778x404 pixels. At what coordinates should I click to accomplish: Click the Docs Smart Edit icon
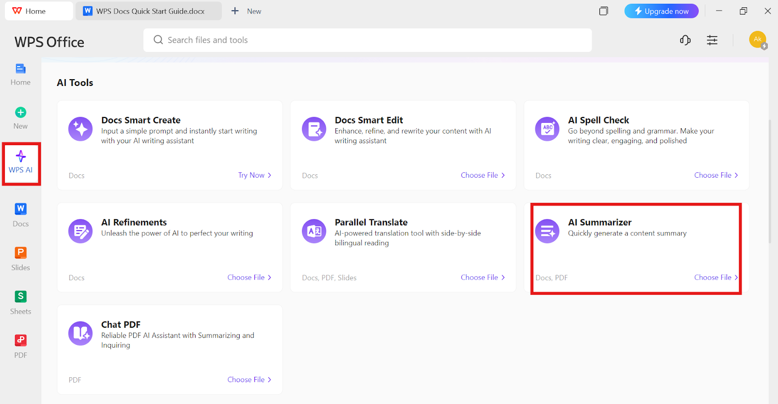point(314,129)
